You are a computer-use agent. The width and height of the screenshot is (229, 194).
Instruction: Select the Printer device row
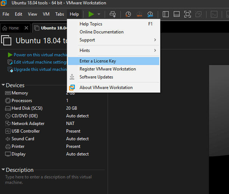[x=54, y=146]
